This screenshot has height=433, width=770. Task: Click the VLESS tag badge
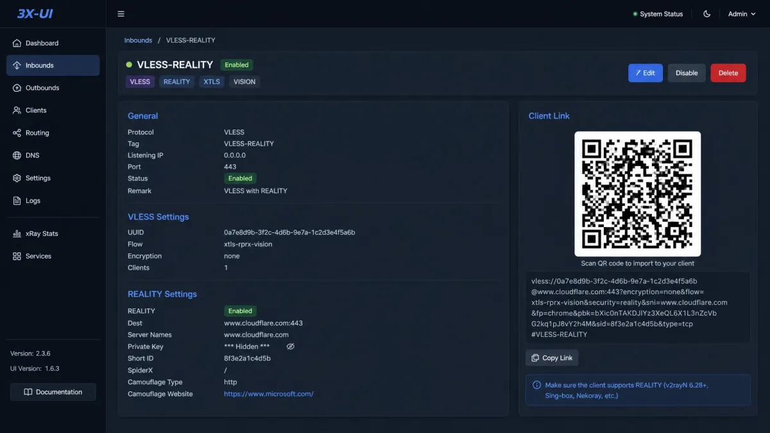point(140,81)
